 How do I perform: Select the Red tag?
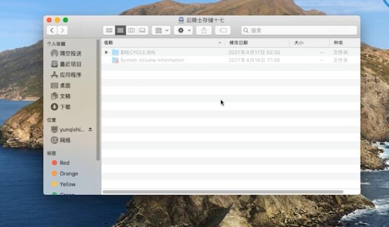point(61,162)
